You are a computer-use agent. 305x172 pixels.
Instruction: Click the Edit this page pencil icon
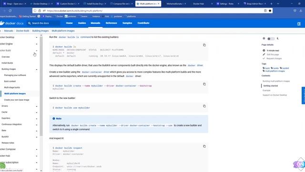coord(264,54)
